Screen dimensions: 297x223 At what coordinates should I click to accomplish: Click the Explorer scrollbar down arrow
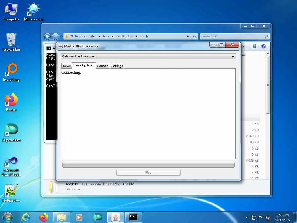268,177
